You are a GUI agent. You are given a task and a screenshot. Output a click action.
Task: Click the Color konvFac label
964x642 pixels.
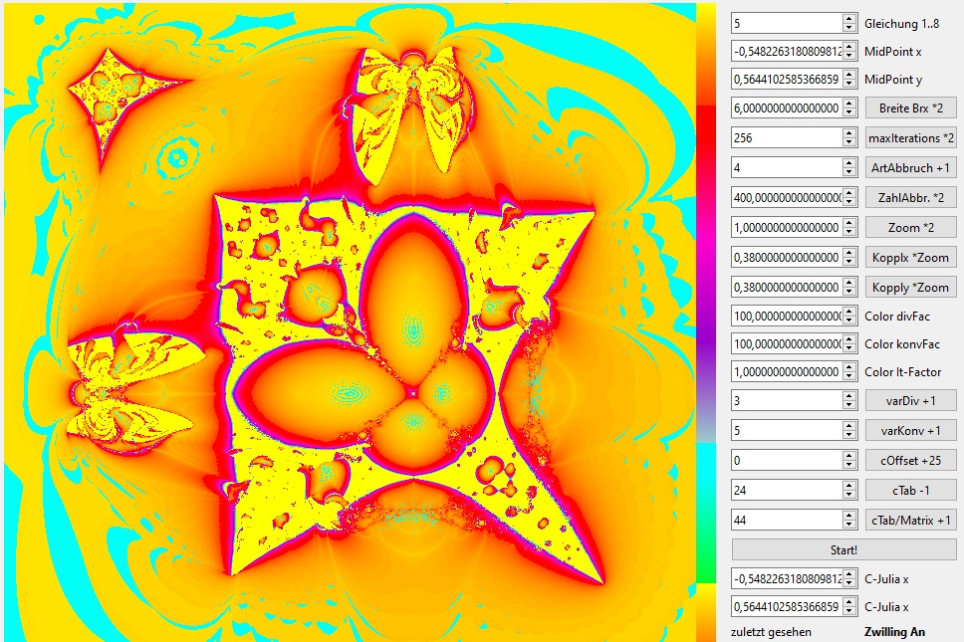[x=902, y=344]
